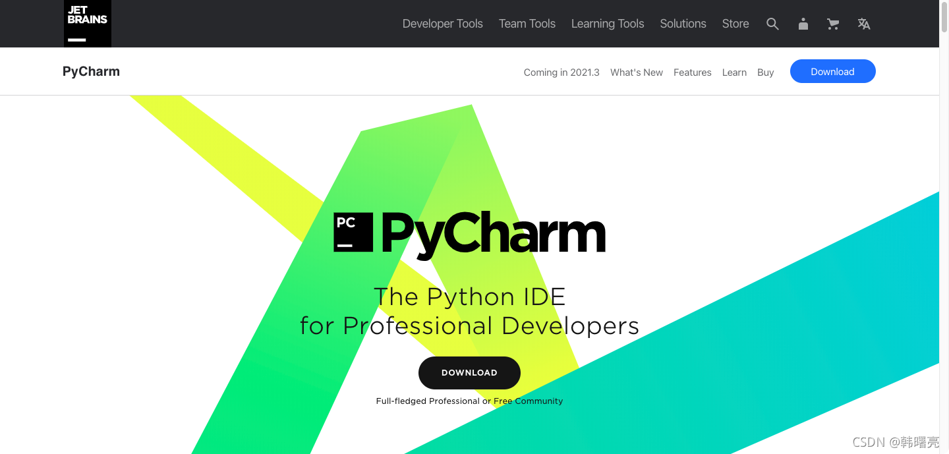Open the Developer Tools menu
Screen dimensions: 949x454
[442, 24]
